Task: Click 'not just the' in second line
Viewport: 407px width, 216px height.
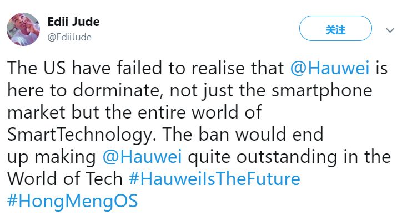Action: pos(218,91)
